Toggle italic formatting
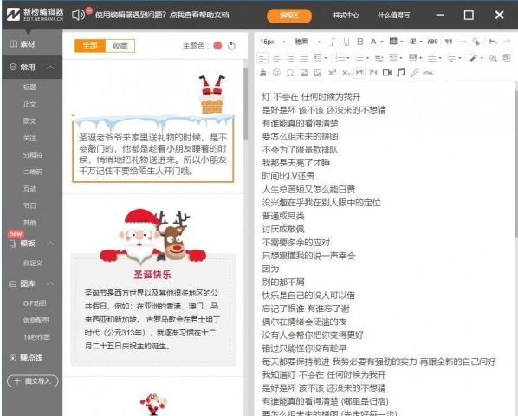The height and width of the screenshot is (416, 518). click(x=333, y=42)
